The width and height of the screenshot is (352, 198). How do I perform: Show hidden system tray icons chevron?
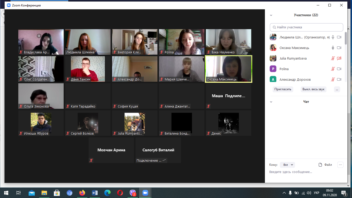(x=284, y=193)
